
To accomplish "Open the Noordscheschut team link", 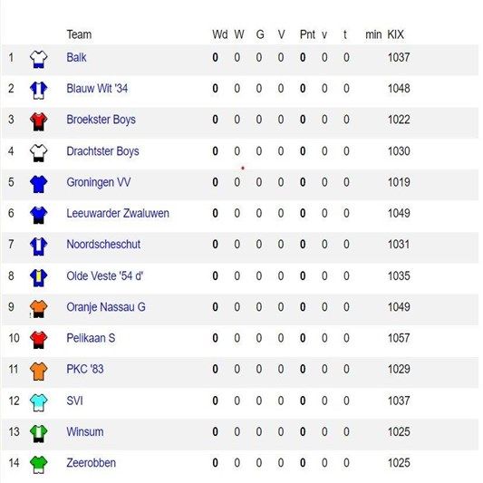I will 103,245.
